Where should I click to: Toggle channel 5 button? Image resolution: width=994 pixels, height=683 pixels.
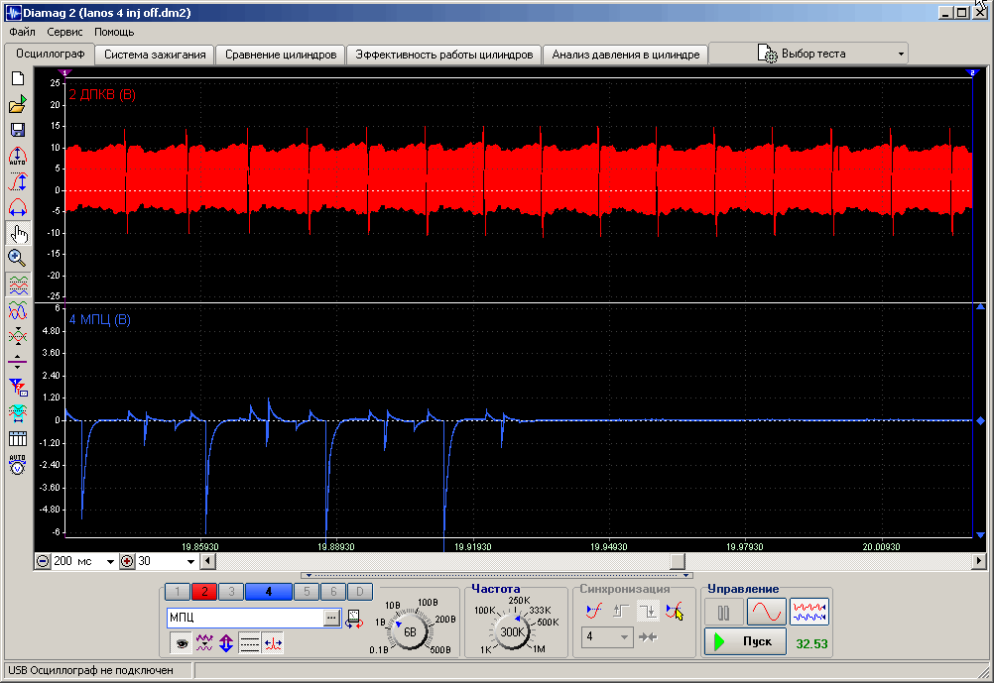[307, 592]
